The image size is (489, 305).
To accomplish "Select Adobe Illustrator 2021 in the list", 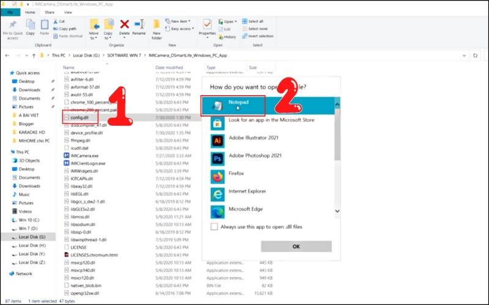I will pyautogui.click(x=268, y=141).
